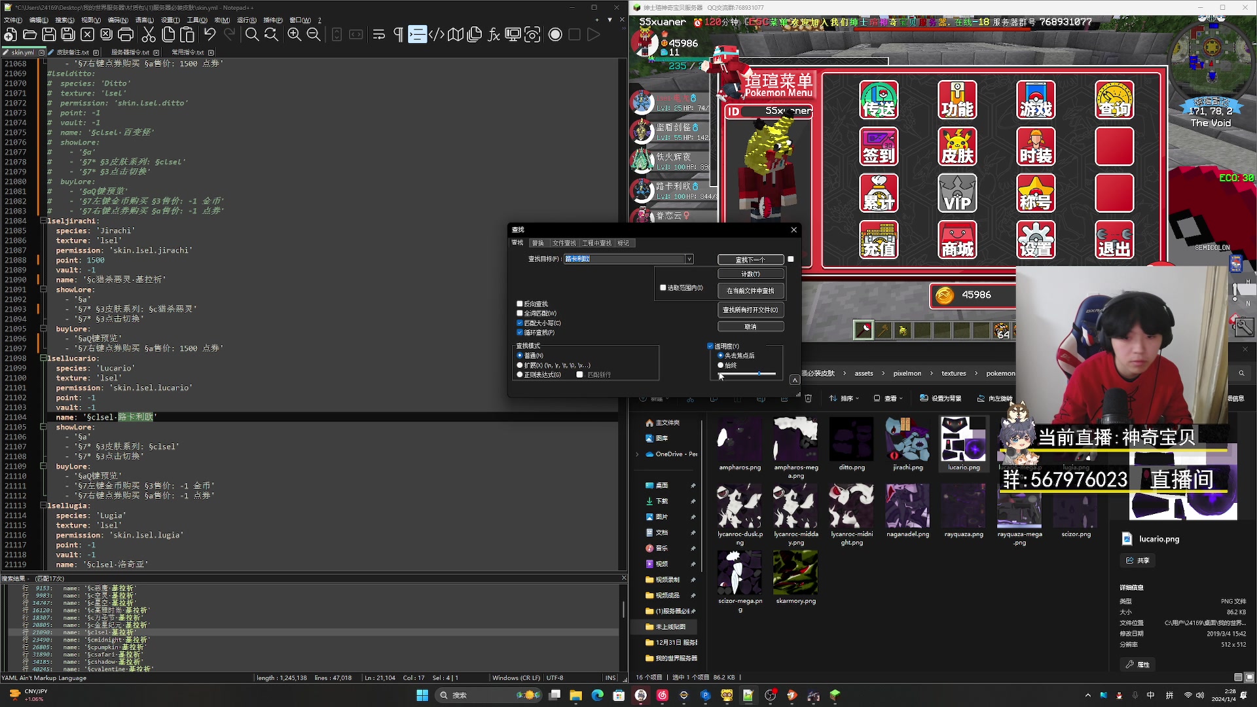
Task: Collapse fold marker at lsellugia line 21113
Action: (x=43, y=506)
